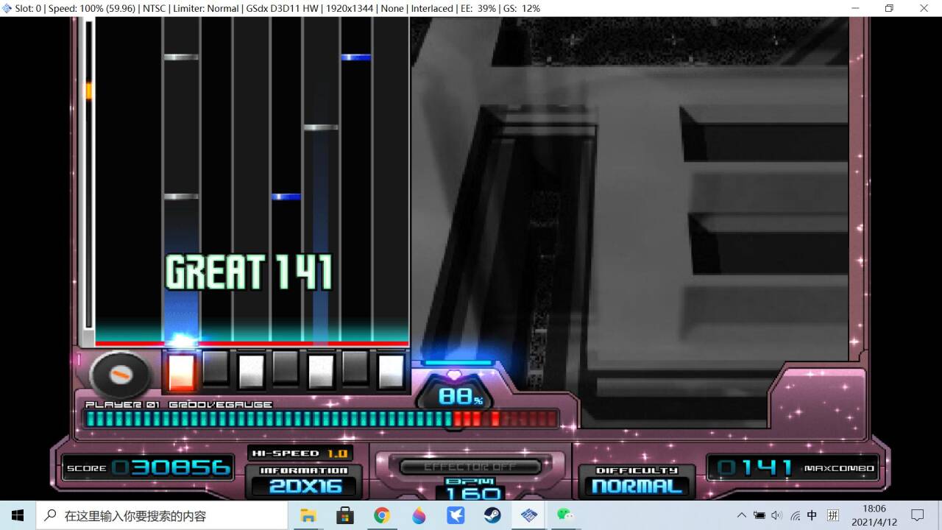Click the EFFECTOR OFF display
The image size is (942, 530).
471,467
